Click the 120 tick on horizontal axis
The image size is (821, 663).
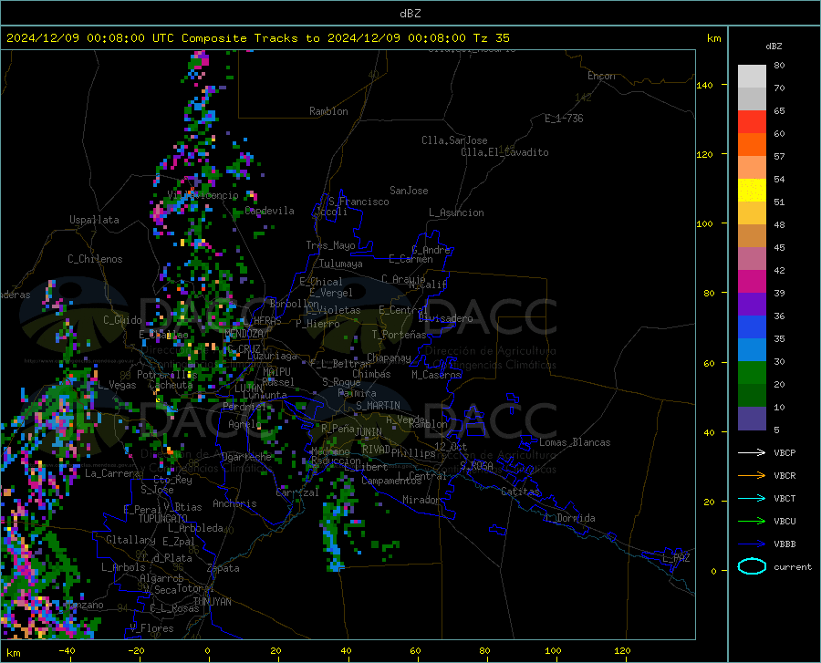tap(622, 650)
